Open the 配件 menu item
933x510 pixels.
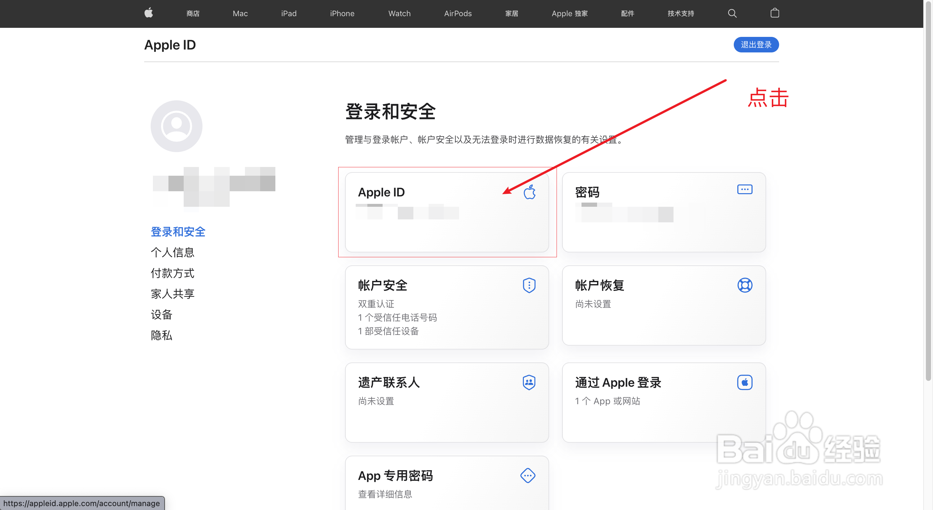point(627,13)
